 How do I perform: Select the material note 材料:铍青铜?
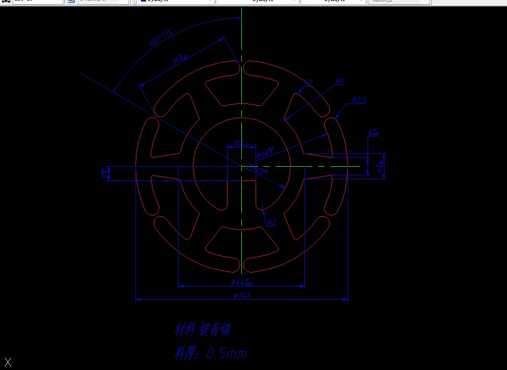(203, 330)
